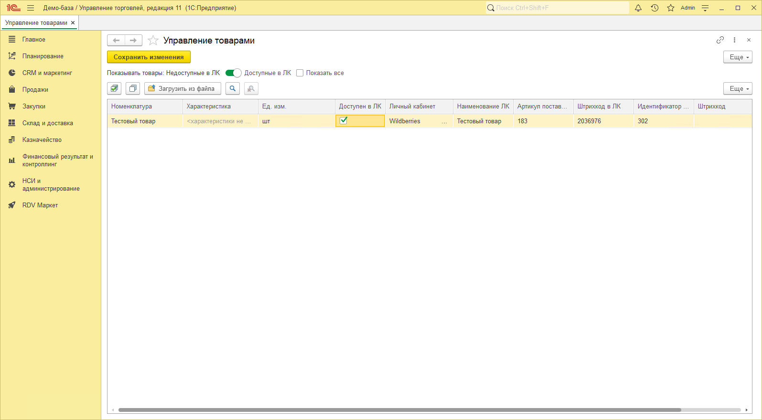Image resolution: width=762 pixels, height=420 pixels.
Task: Select the identifier cell 302
Action: [664, 121]
